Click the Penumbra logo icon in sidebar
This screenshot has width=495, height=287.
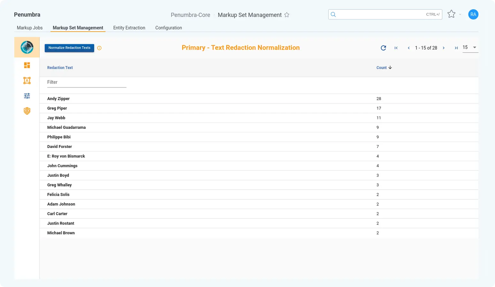(27, 47)
